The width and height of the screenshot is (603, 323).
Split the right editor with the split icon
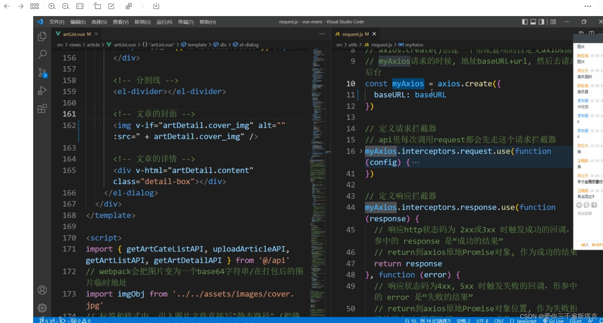click(x=592, y=33)
